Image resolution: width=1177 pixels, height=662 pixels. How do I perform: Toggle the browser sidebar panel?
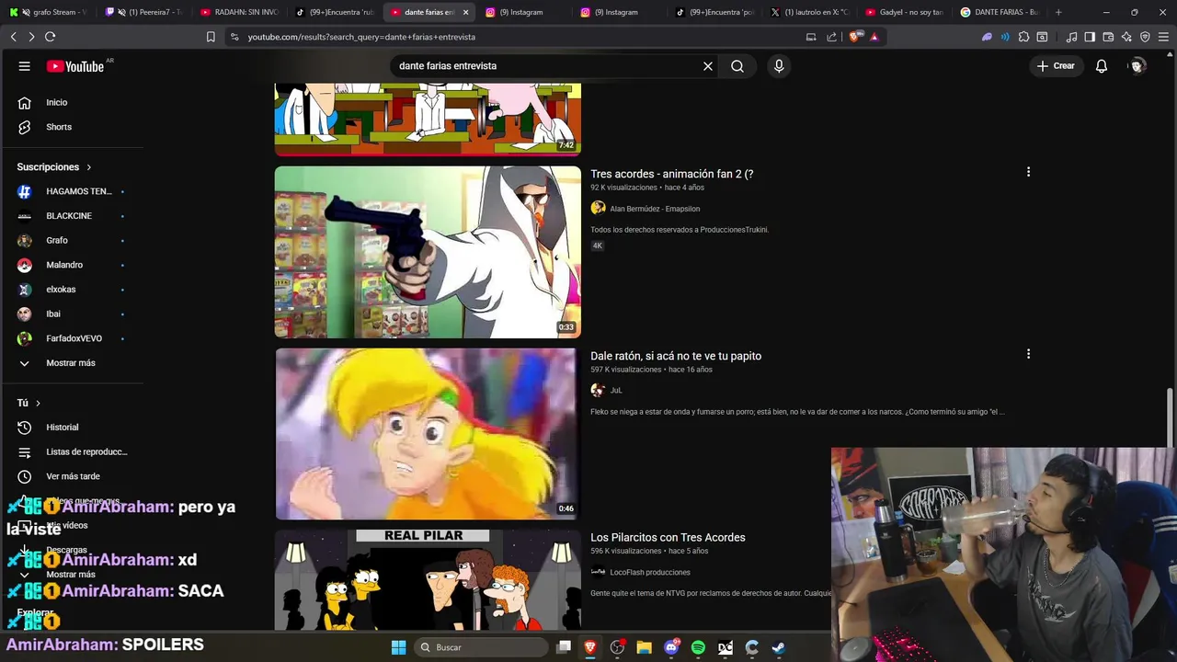point(1090,37)
